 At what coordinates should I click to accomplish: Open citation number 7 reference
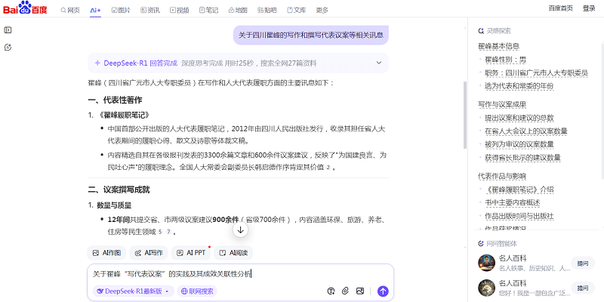click(168, 232)
